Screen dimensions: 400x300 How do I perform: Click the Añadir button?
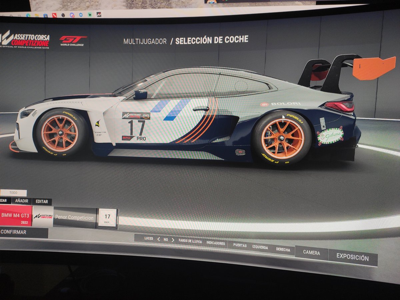[x=22, y=201]
